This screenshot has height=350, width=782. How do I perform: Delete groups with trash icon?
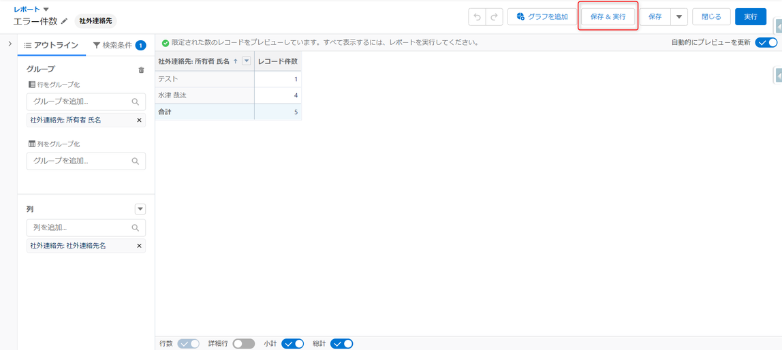point(141,70)
